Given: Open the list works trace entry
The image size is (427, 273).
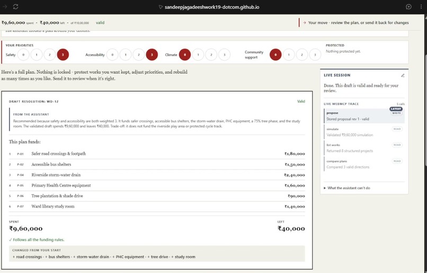Looking at the screenshot, I should click(x=364, y=148).
